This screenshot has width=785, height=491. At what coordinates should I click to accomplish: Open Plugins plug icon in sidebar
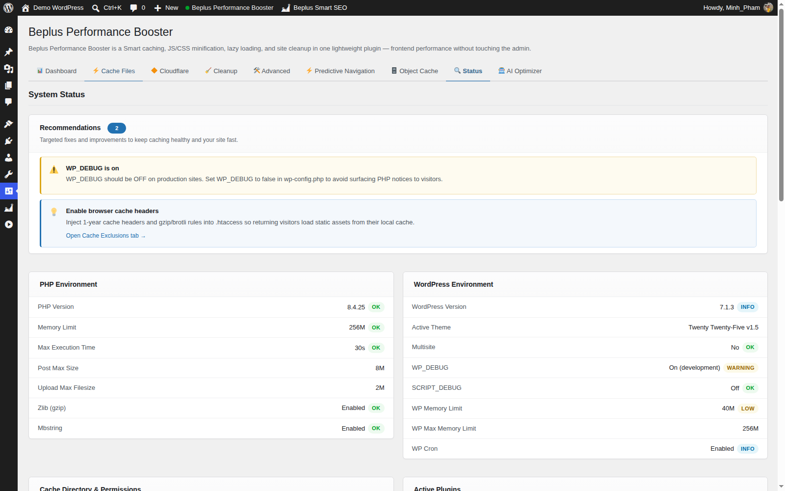point(8,141)
